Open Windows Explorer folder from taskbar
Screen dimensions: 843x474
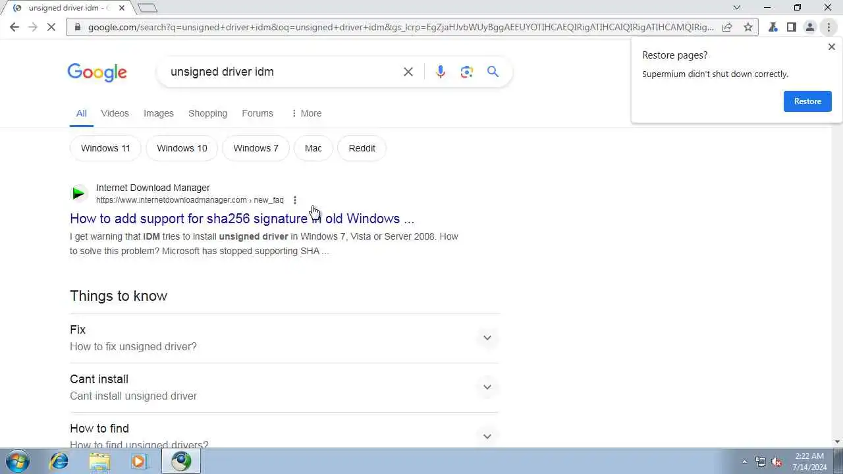point(99,461)
